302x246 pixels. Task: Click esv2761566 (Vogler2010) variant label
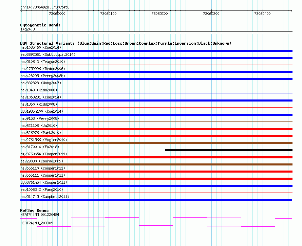(x=44, y=140)
